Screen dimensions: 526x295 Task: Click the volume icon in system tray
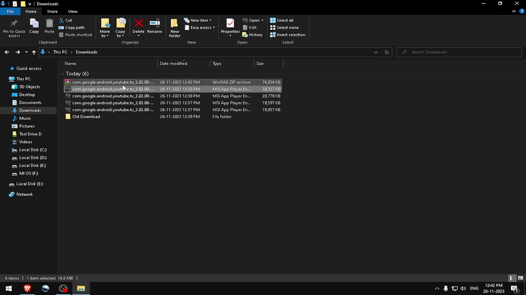(x=463, y=288)
